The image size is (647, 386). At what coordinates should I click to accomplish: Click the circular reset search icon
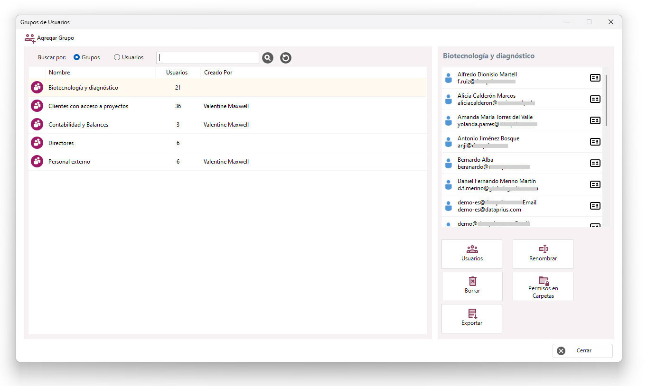point(285,58)
